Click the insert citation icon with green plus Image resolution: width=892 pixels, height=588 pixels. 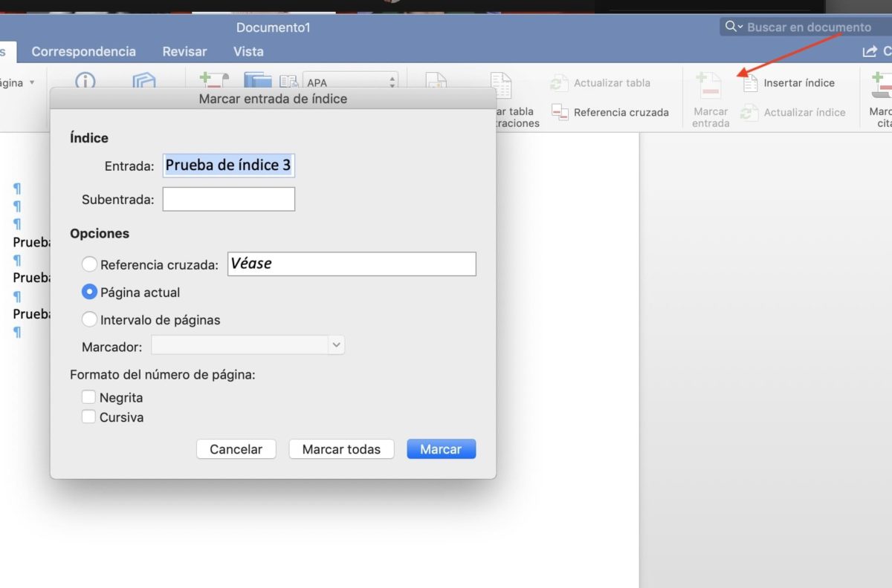(213, 80)
